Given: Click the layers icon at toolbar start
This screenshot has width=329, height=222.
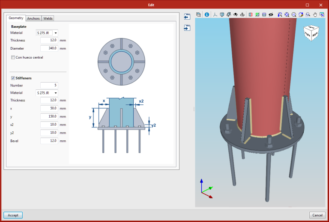Looking at the screenshot, I should 199,15.
